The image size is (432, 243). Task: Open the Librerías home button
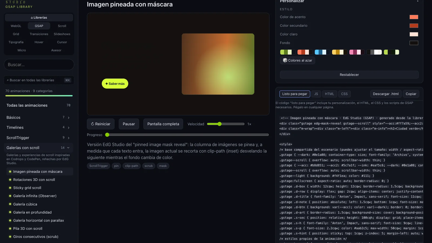39,18
